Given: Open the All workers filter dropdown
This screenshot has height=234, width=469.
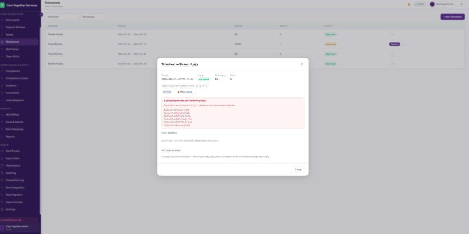Looking at the screenshot, I should coord(62,17).
